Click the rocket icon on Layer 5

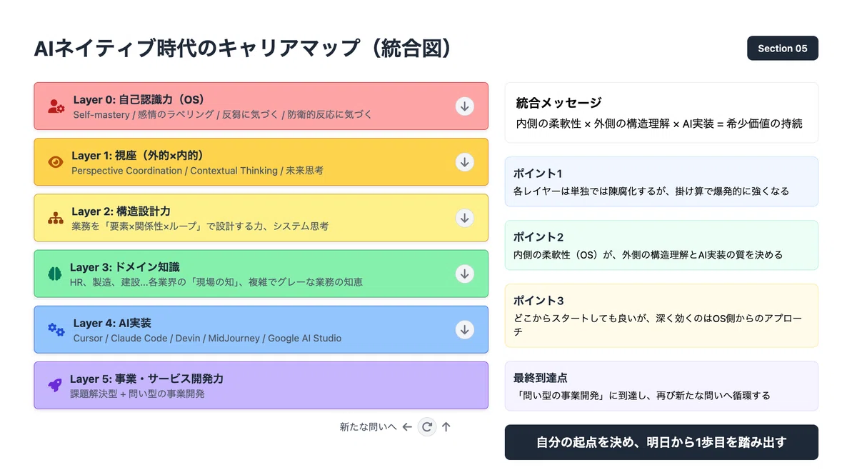pyautogui.click(x=54, y=385)
